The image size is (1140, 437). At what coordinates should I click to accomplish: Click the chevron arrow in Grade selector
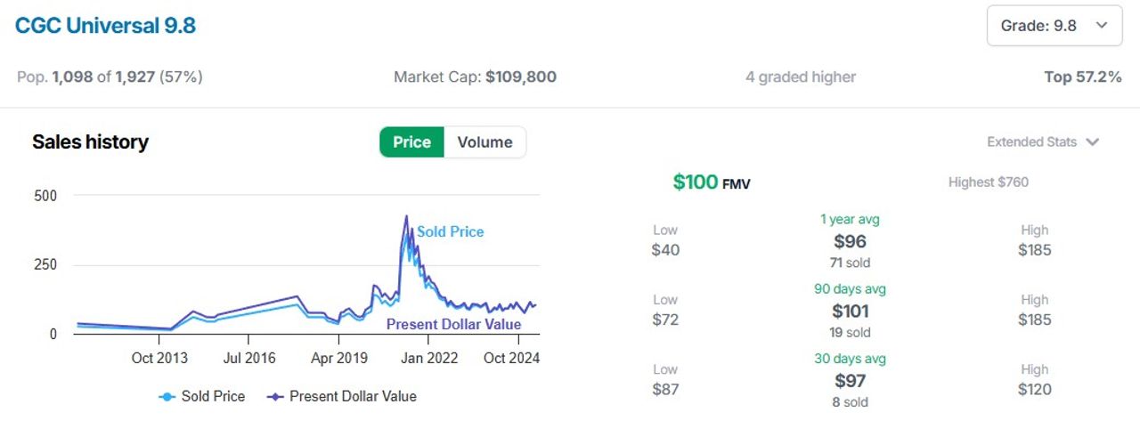[x=1102, y=26]
